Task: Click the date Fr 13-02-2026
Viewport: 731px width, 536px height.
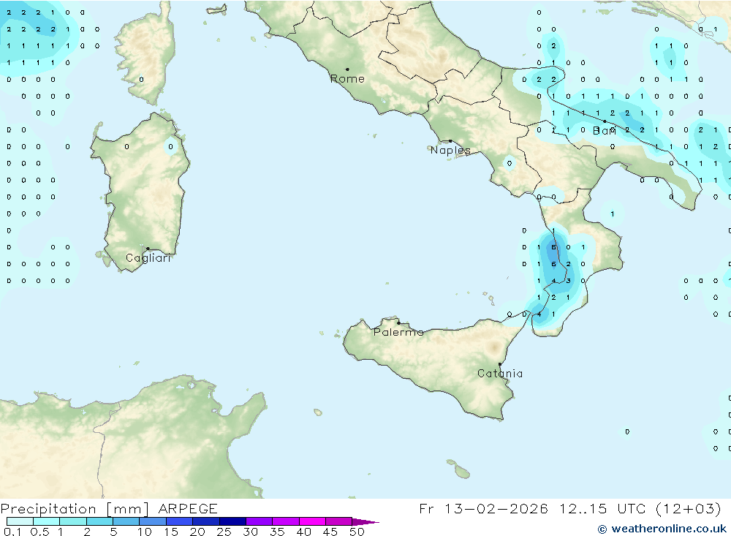Action: tap(483, 509)
